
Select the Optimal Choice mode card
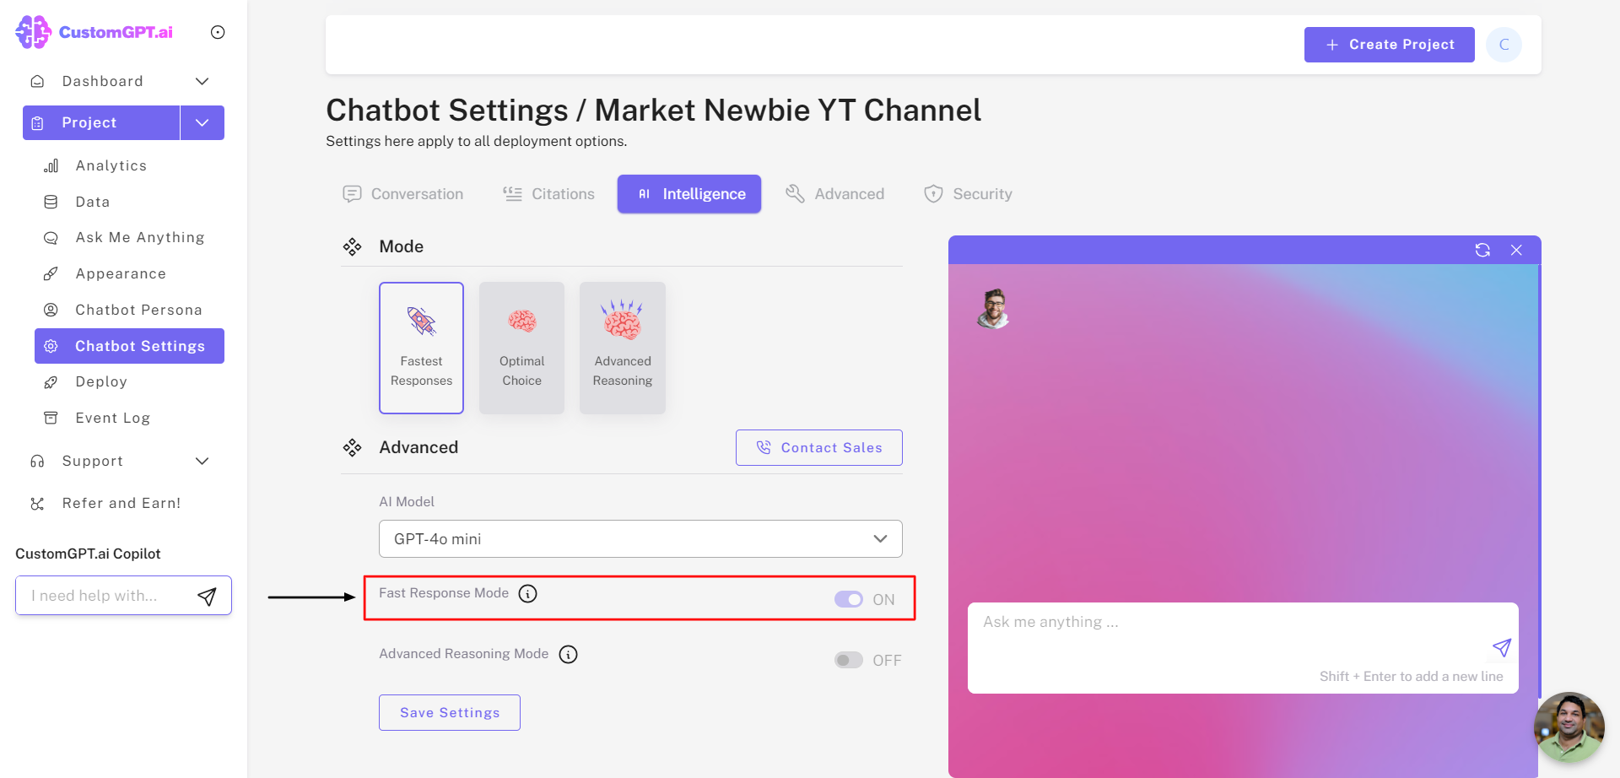[521, 348]
